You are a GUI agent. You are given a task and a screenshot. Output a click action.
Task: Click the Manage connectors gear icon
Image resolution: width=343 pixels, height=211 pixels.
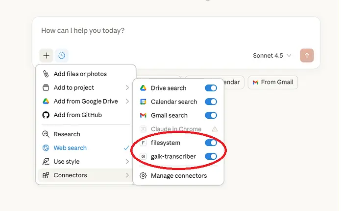pos(143,176)
